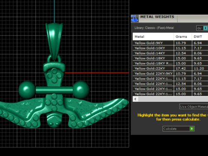Click the DWT column header
This screenshot has width=208, height=156.
(200, 36)
